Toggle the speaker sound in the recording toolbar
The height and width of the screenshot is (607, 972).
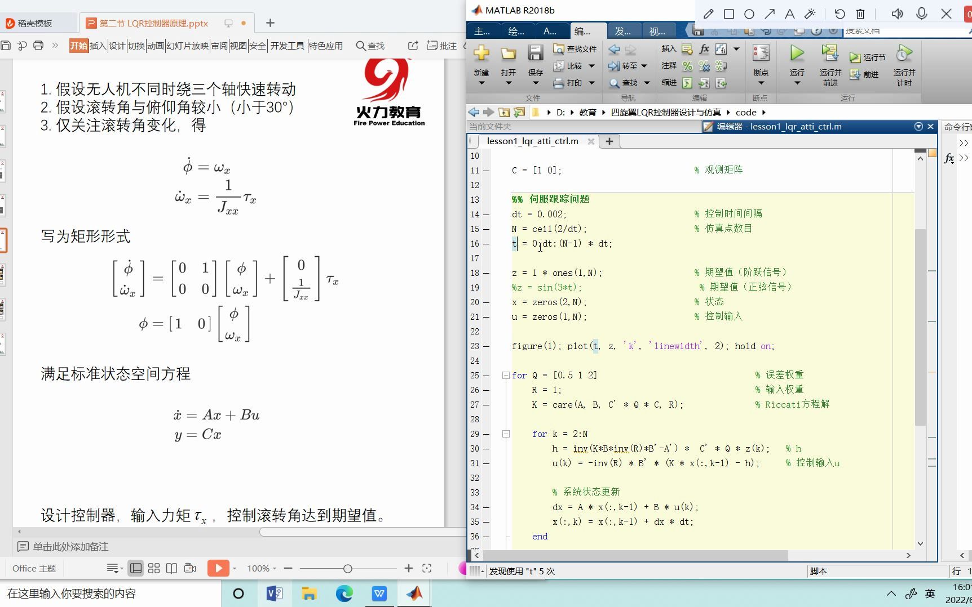898,14
